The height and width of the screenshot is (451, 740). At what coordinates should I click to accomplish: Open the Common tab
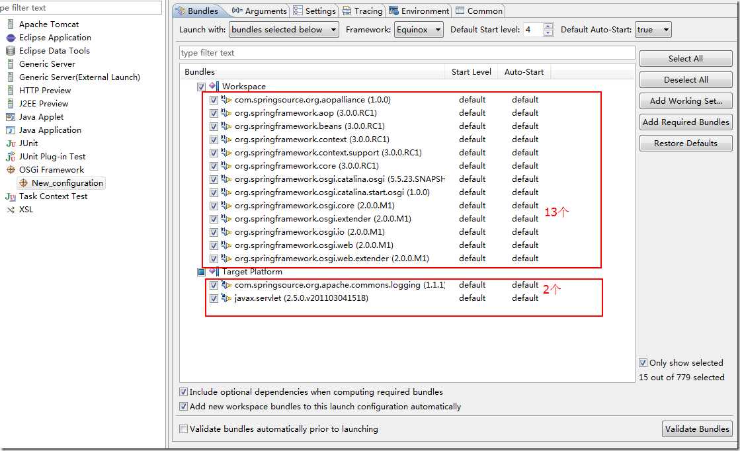coord(479,11)
